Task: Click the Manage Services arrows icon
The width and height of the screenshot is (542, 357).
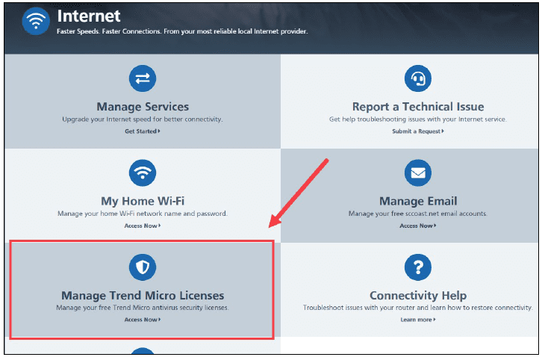Action: click(x=143, y=78)
